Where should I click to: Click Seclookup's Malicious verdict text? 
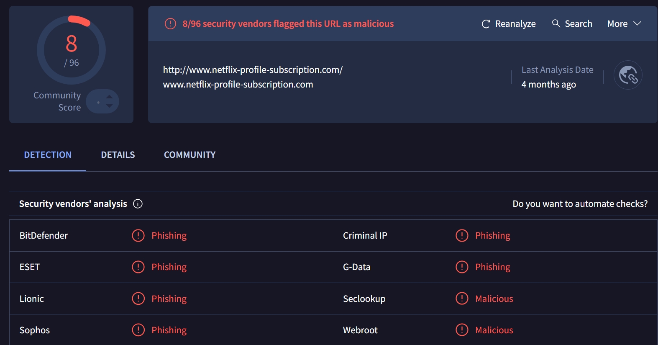[494, 299]
